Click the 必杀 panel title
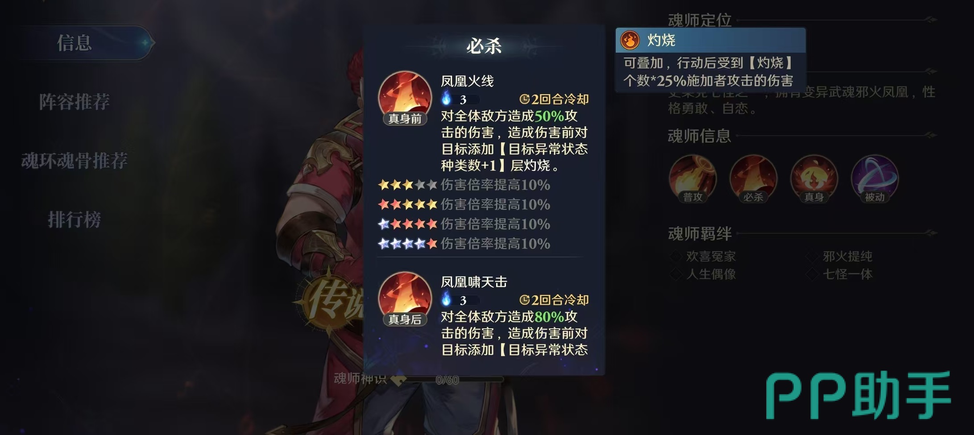The height and width of the screenshot is (435, 974). (x=484, y=46)
